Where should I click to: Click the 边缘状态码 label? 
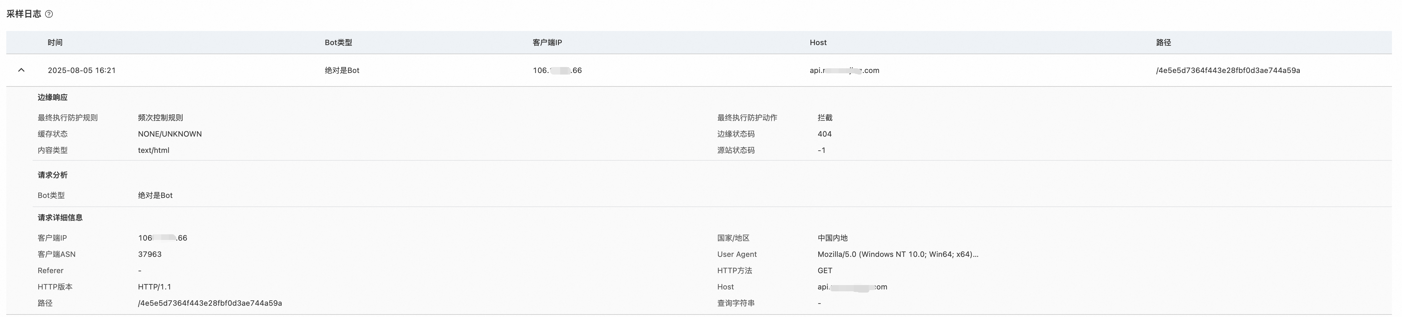(736, 134)
